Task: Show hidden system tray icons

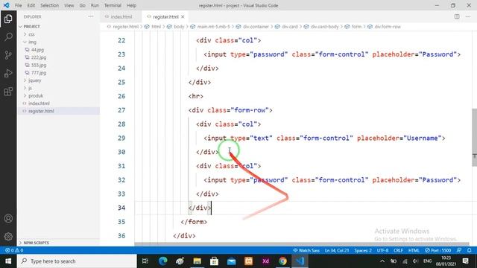Action: (382, 261)
